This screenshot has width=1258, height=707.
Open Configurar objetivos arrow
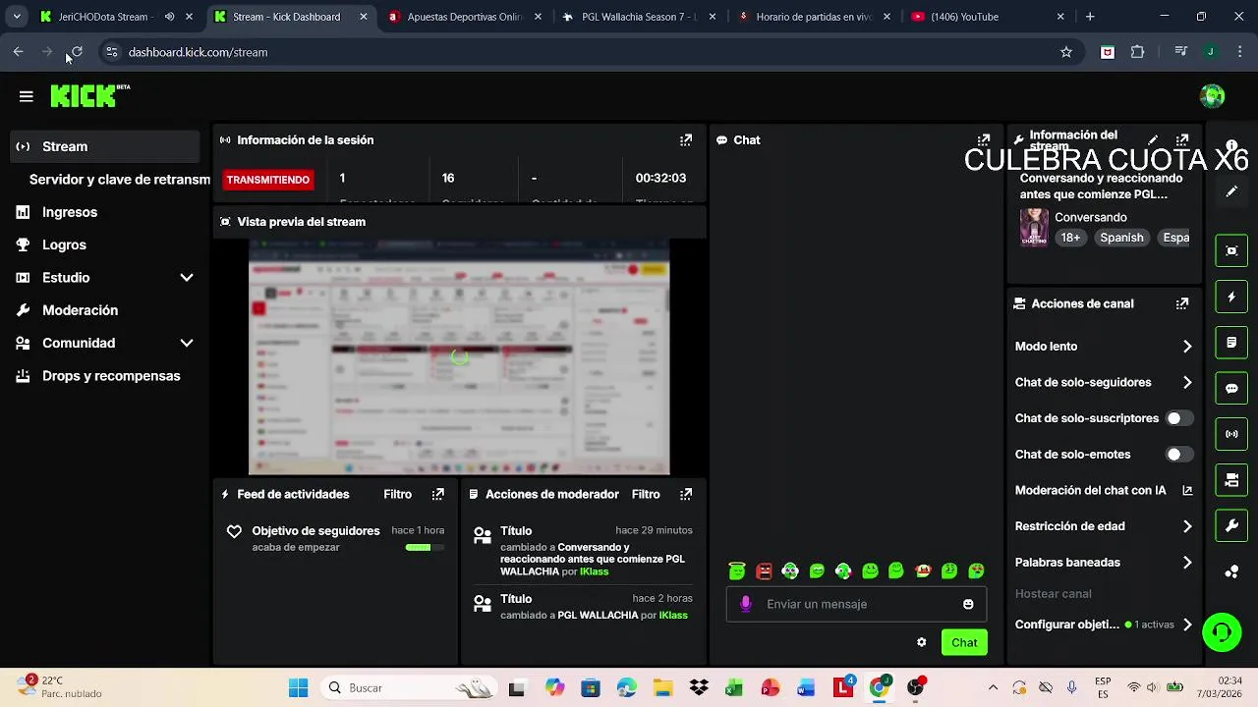1187,625
